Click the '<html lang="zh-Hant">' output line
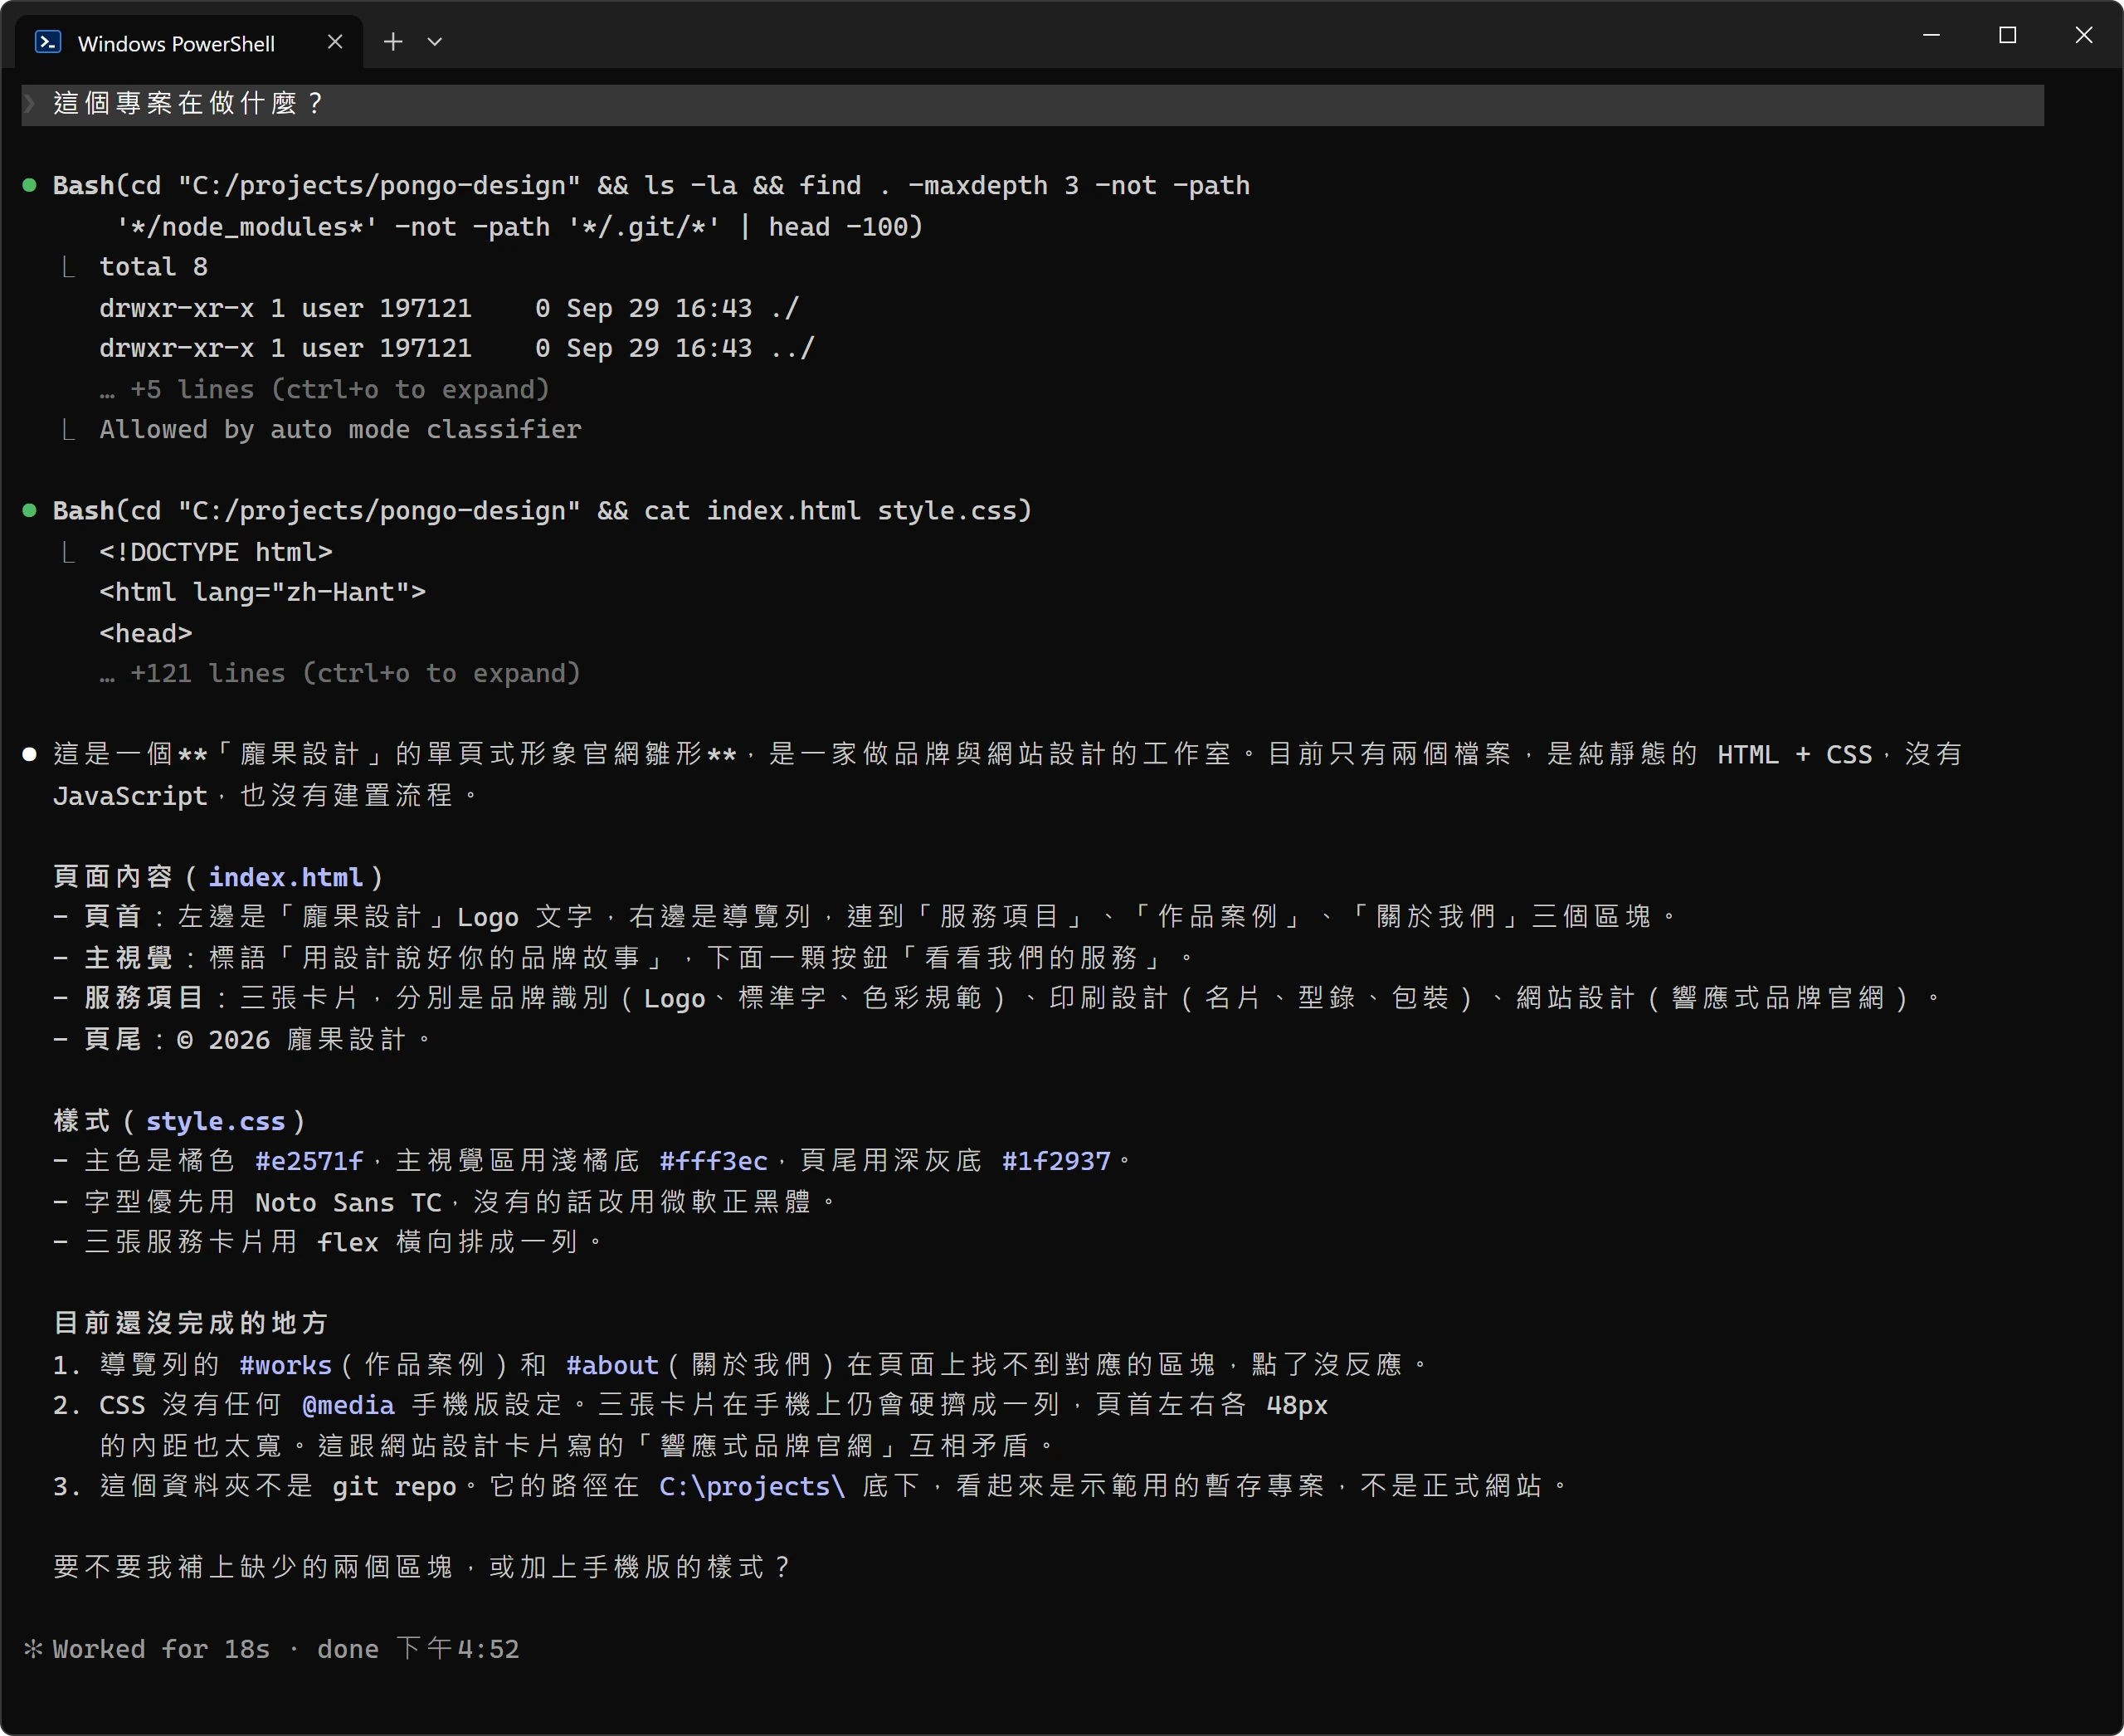The image size is (2124, 1736). point(262,592)
